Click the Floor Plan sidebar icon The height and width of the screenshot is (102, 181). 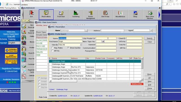24,60
